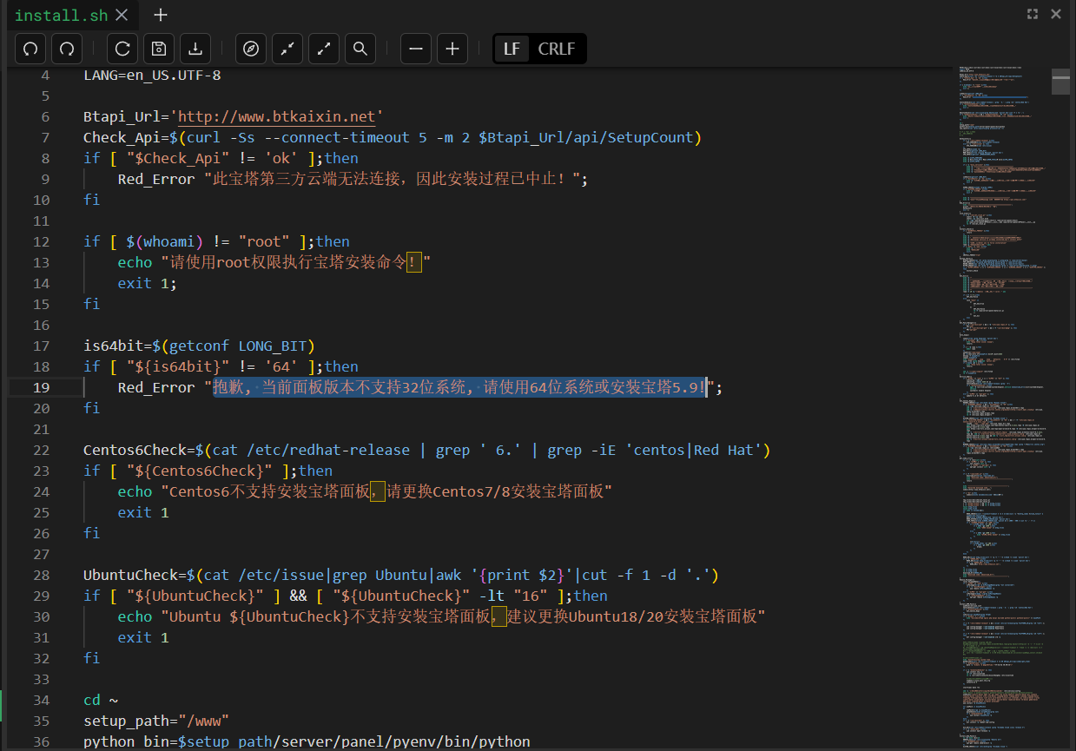Image resolution: width=1076 pixels, height=751 pixels.
Task: Click the http://www.btkaixin.net URL in code
Action: pos(277,116)
